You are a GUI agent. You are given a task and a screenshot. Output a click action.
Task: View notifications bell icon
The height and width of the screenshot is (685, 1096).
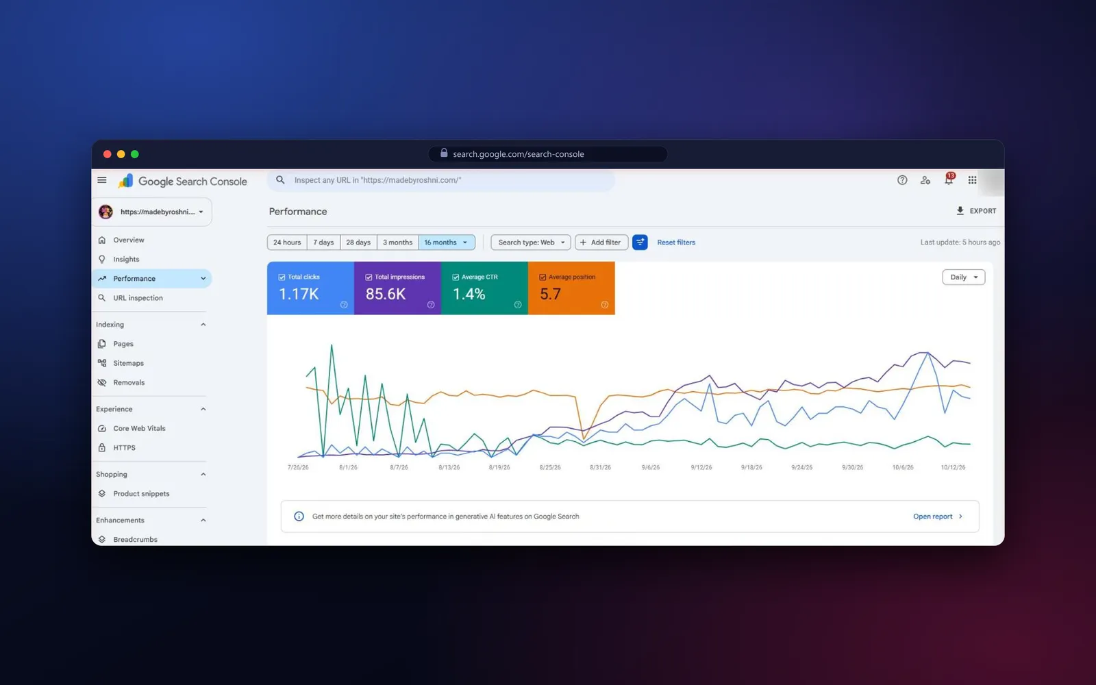point(949,179)
